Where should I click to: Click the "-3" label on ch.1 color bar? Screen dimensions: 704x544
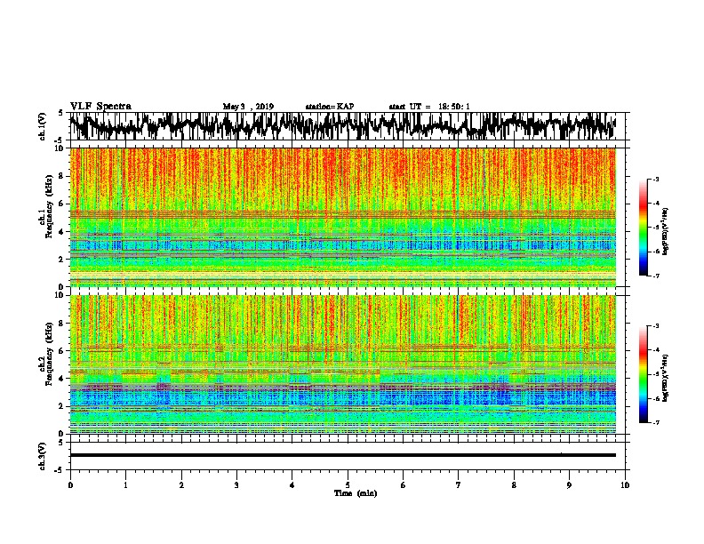(x=655, y=179)
